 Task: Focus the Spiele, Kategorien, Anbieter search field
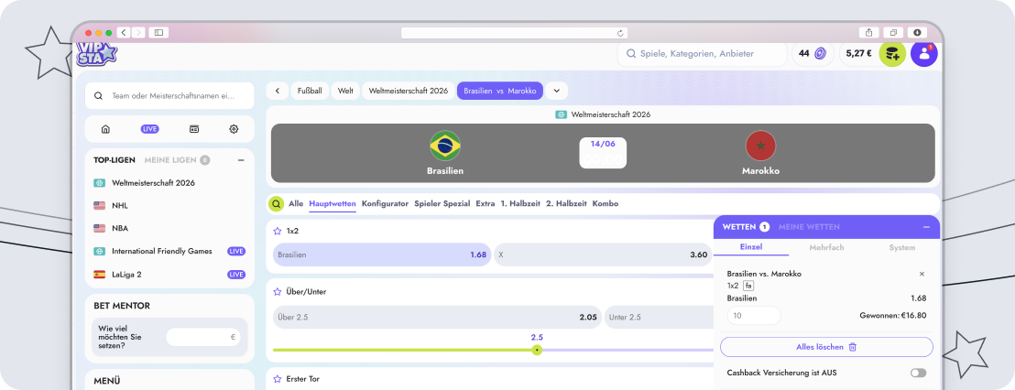point(702,54)
